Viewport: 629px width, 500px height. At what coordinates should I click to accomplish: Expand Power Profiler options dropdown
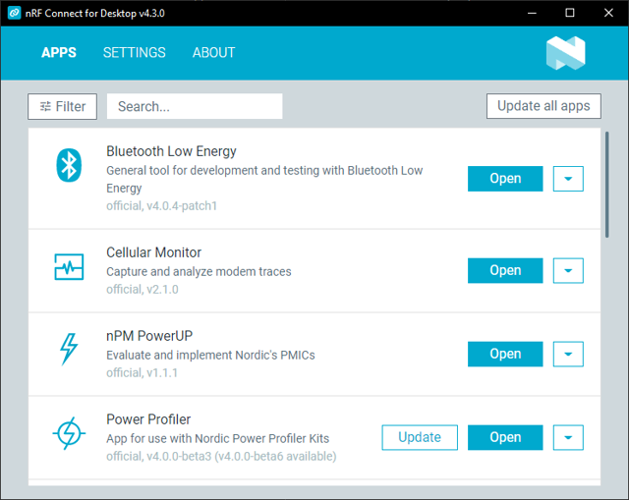[x=568, y=437]
